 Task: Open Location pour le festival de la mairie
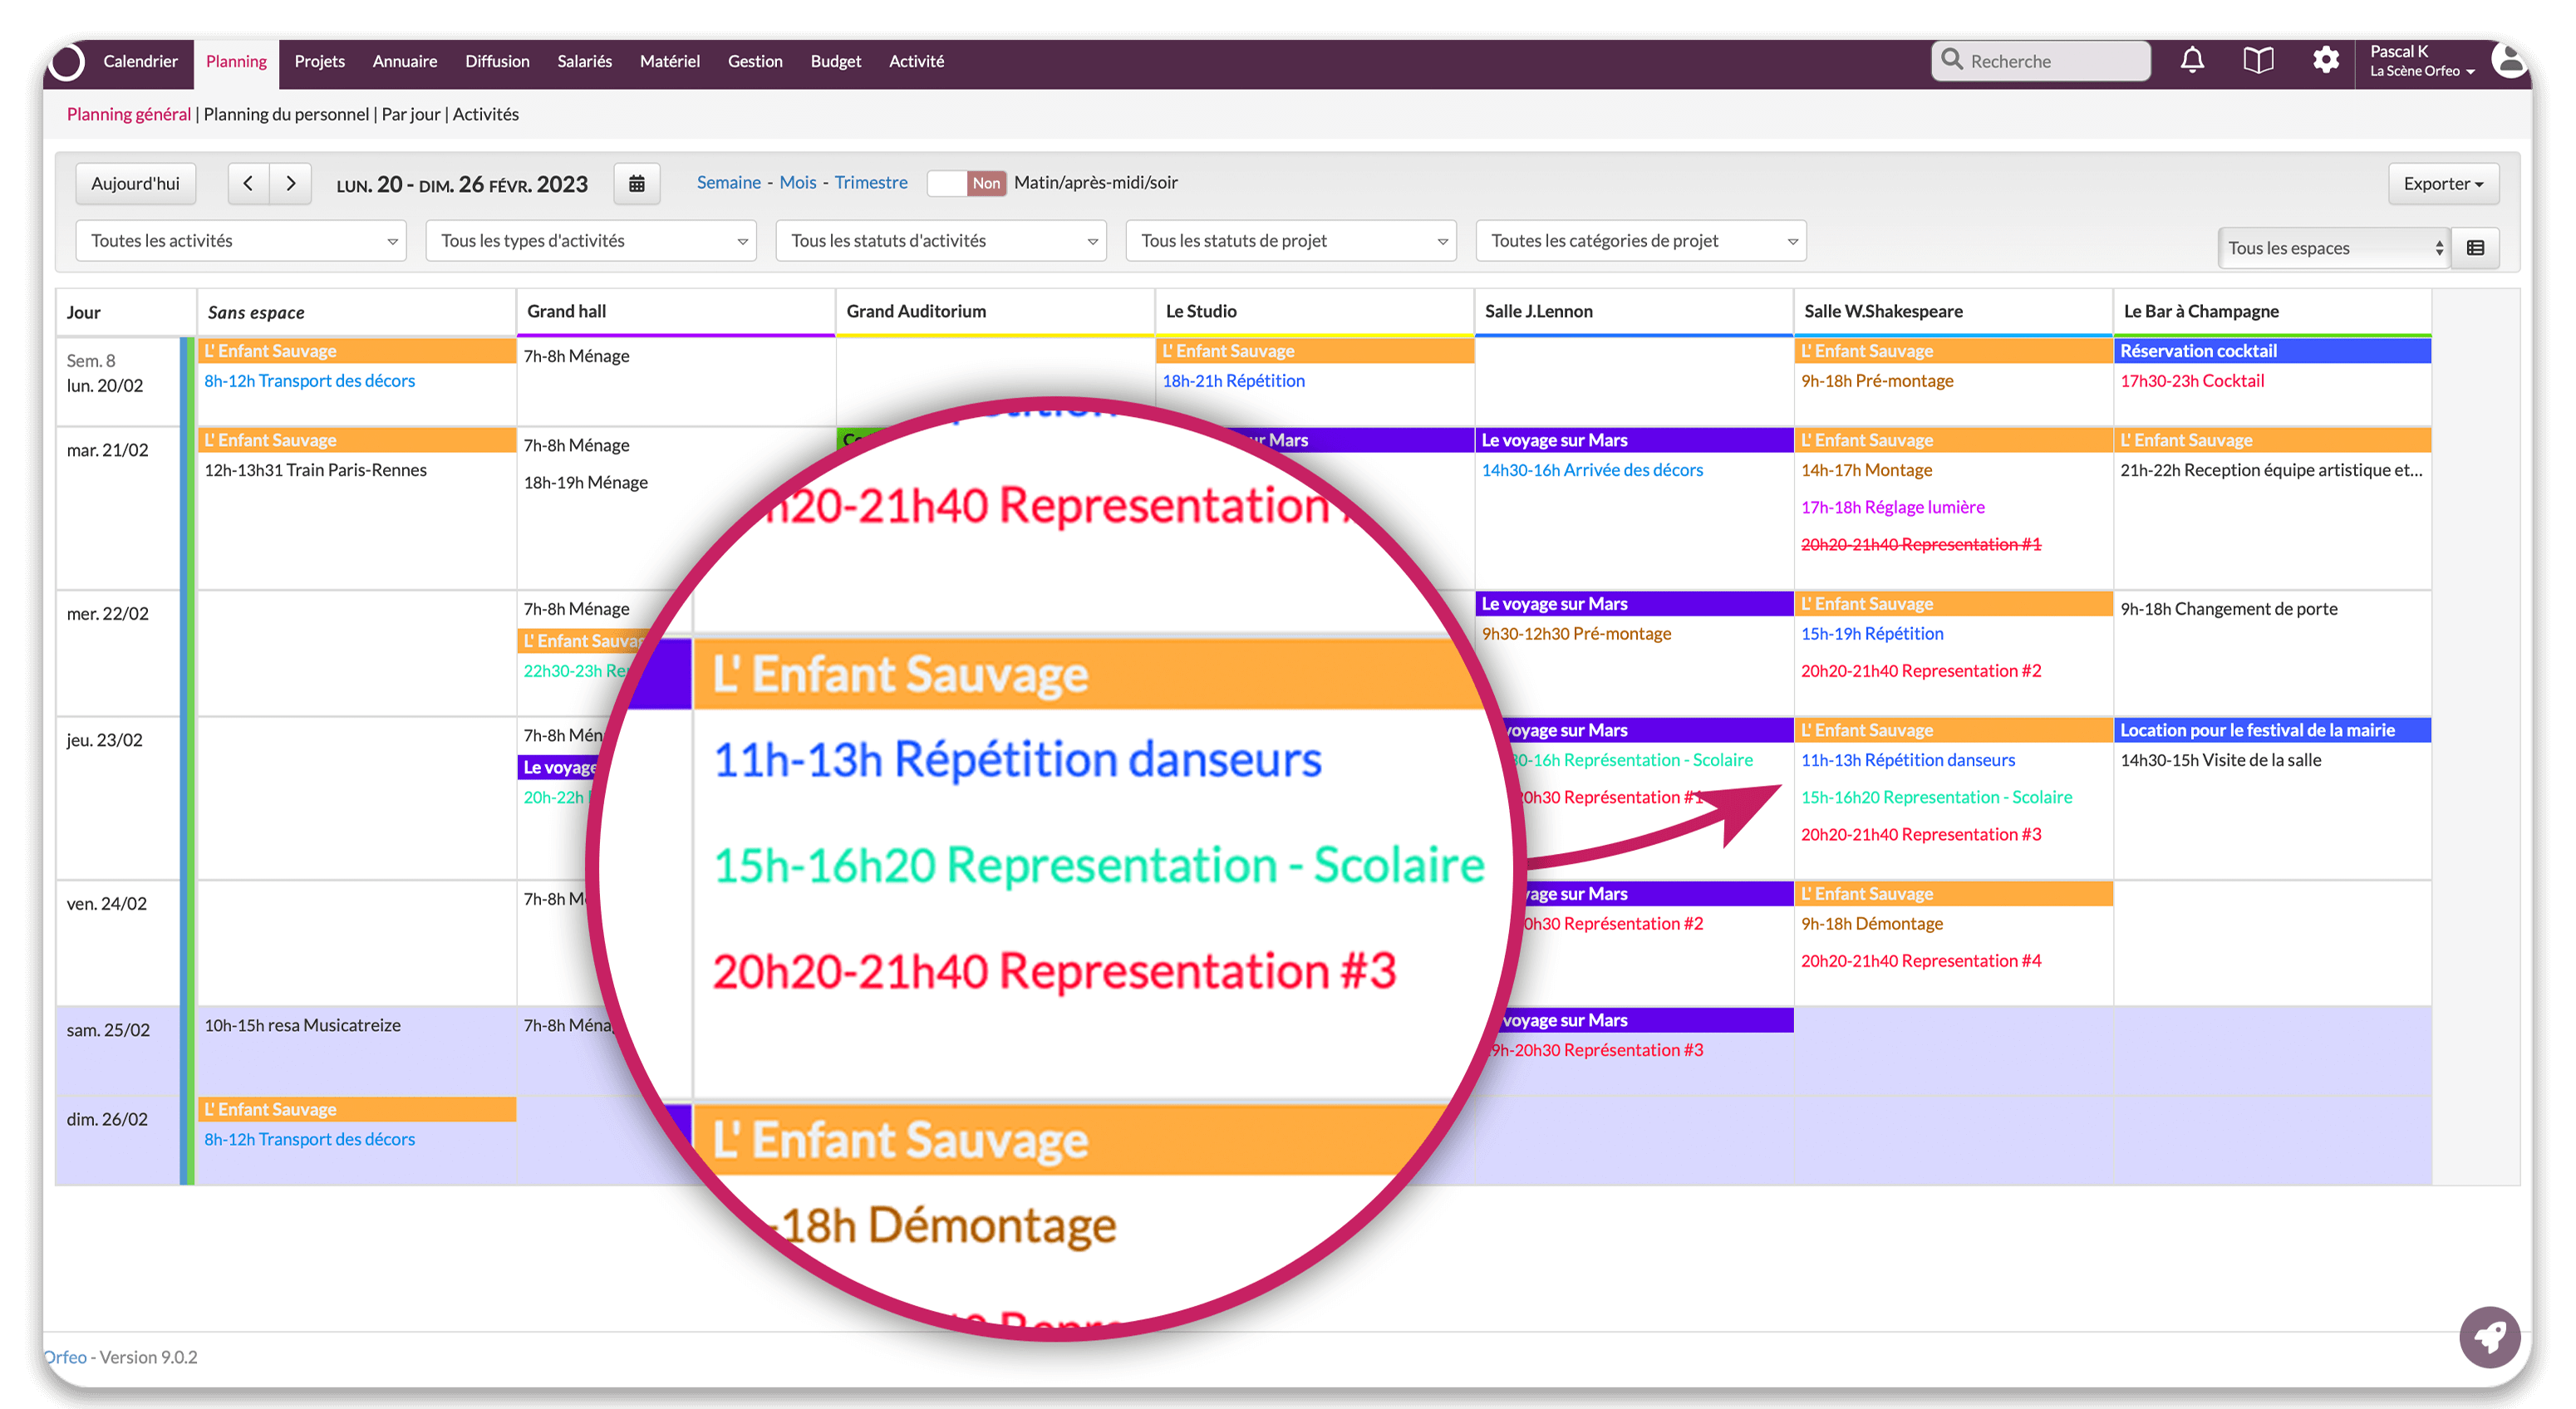pyautogui.click(x=2271, y=730)
